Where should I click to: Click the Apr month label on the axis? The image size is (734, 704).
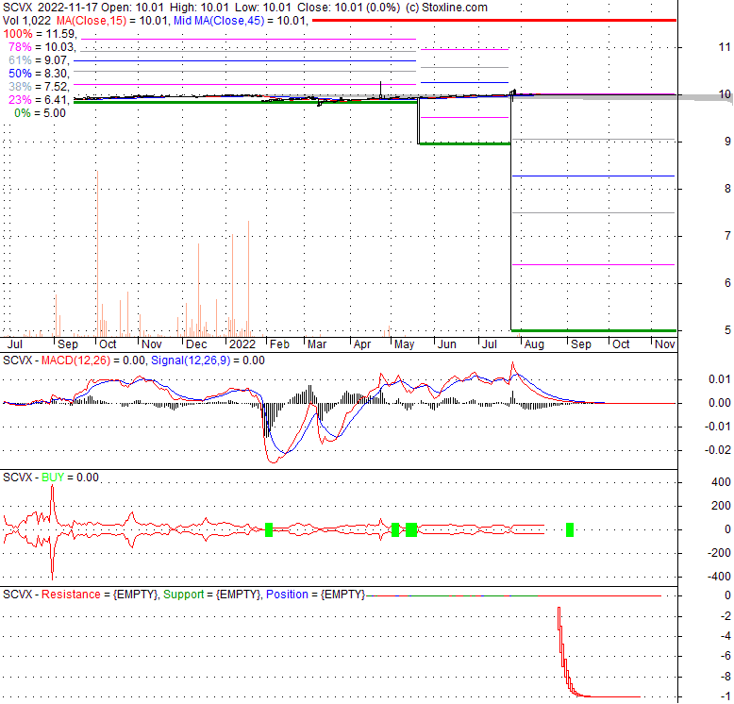coord(362,344)
